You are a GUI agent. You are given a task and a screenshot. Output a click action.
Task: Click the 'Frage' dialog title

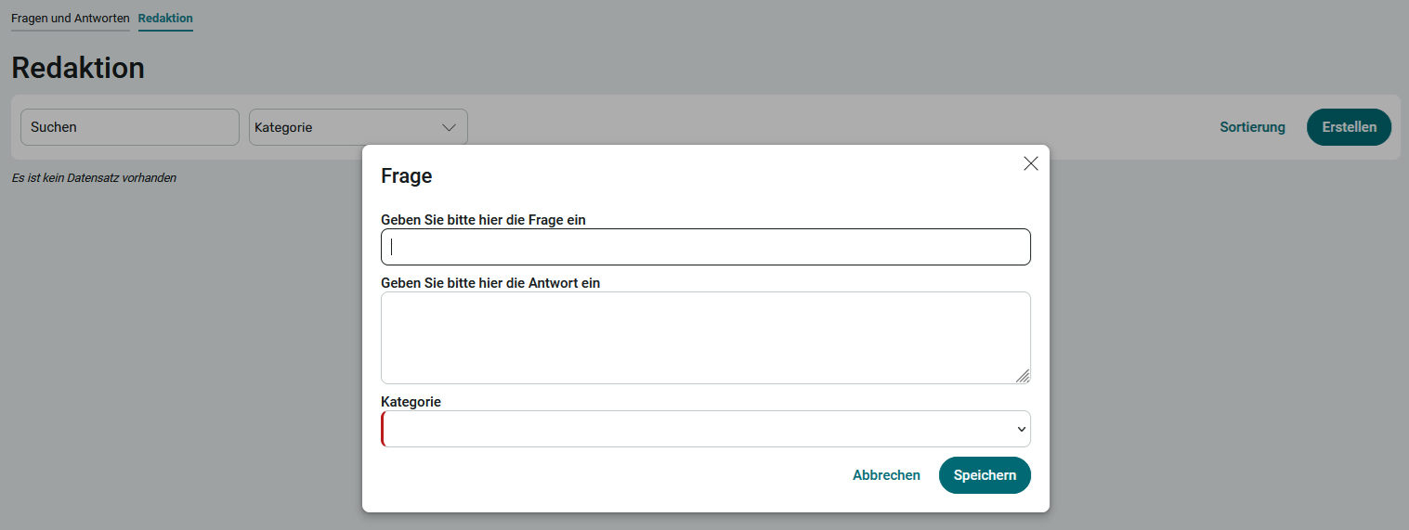pos(407,175)
